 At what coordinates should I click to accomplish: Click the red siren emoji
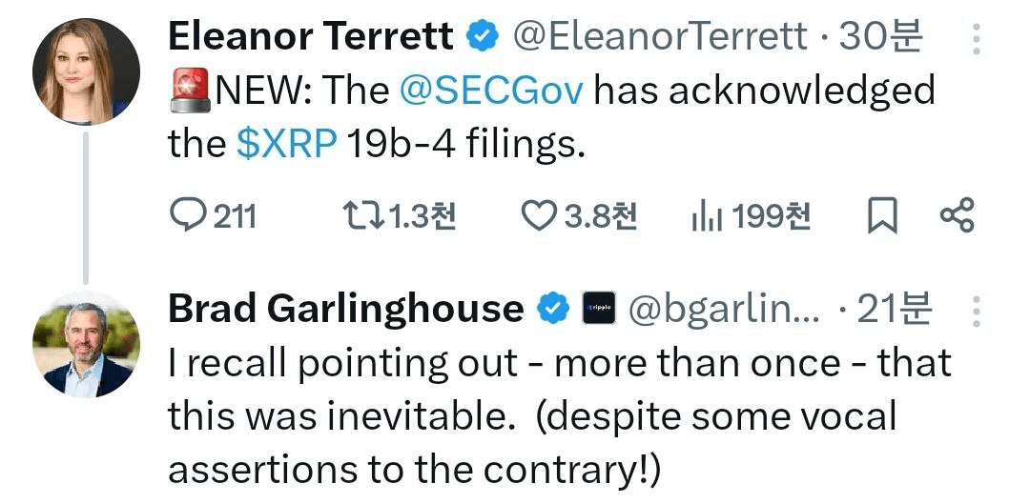coord(191,91)
